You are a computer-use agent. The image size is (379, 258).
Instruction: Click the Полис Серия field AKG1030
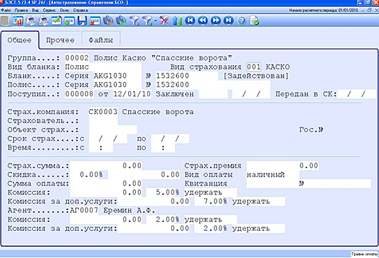tap(117, 85)
